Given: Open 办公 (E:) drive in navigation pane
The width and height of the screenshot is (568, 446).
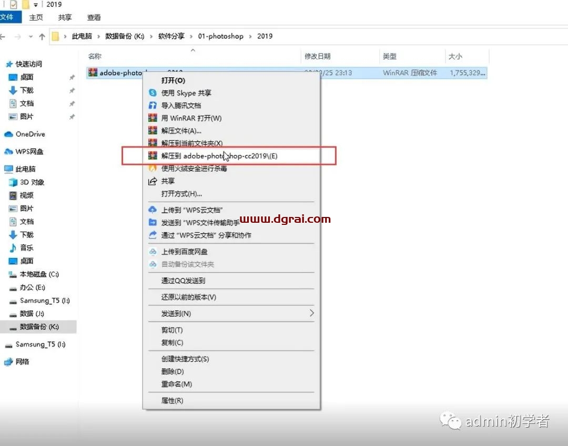Looking at the screenshot, I should click(x=32, y=287).
